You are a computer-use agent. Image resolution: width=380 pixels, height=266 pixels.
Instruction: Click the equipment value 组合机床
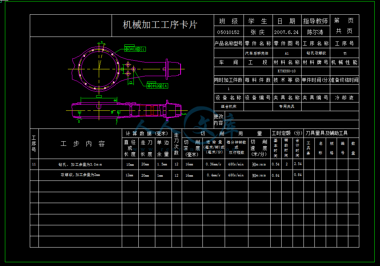pyautogui.click(x=228, y=107)
